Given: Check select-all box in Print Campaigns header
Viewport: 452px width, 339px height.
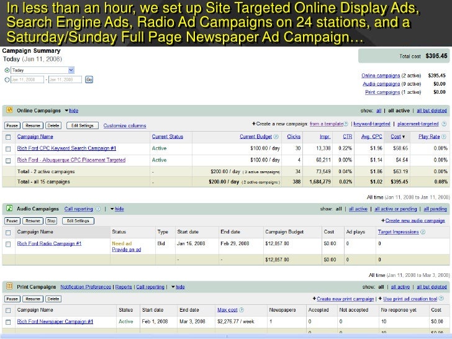Looking at the screenshot, I should click(x=8, y=310).
